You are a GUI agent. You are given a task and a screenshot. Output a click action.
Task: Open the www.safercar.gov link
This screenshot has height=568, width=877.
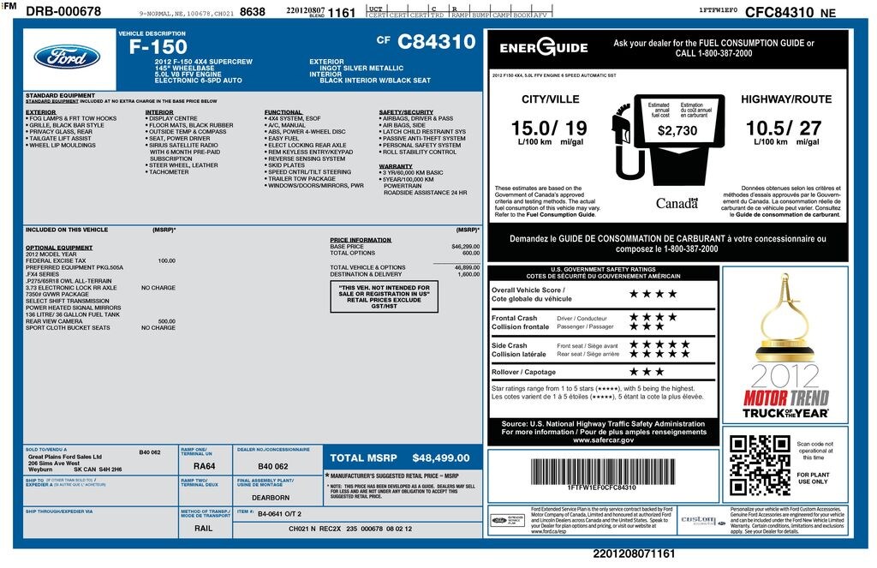click(603, 440)
